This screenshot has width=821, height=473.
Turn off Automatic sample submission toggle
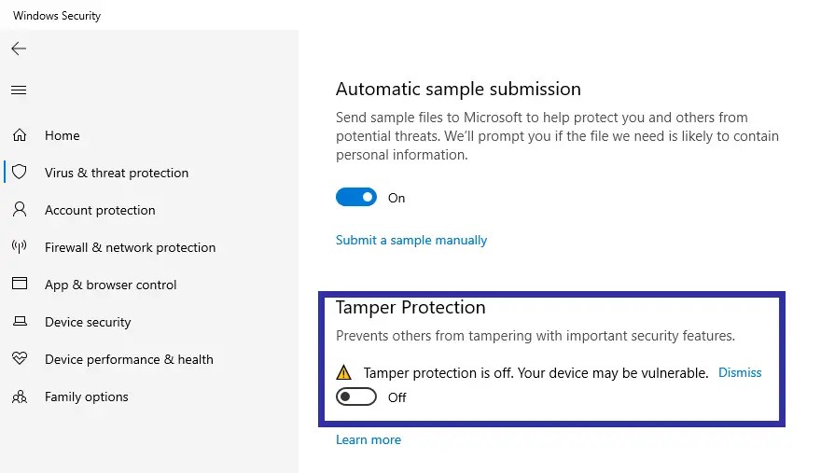356,198
